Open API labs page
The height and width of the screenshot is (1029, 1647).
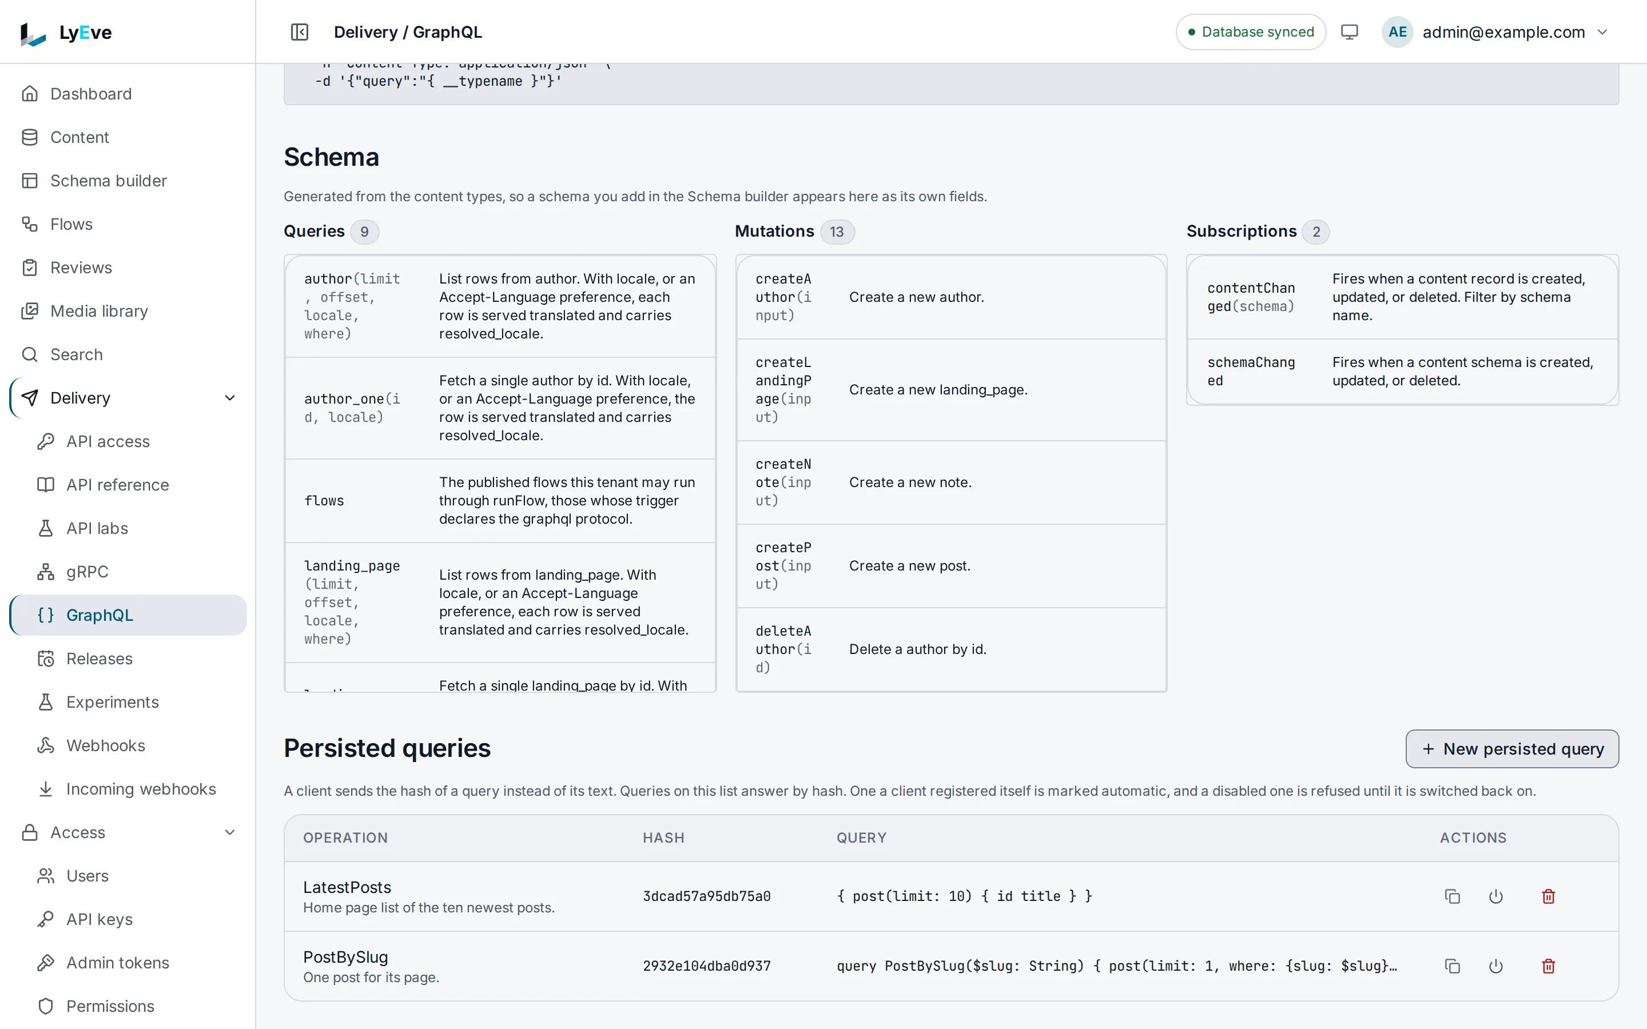128,528
